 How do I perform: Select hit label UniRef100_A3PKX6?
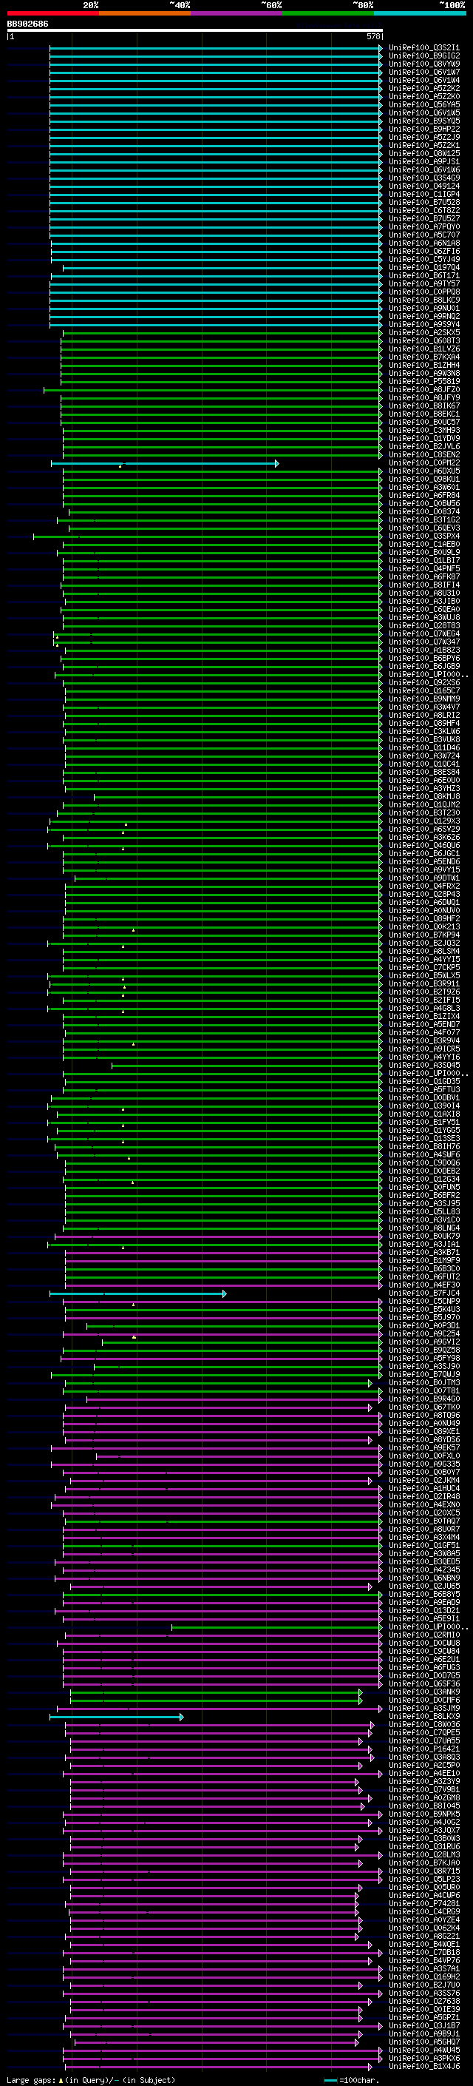pos(424,2059)
